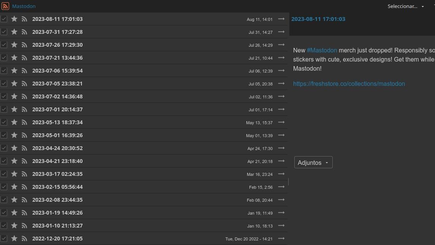The width and height of the screenshot is (435, 245).
Task: Expand the Adjuntos attachments dropdown
Action: 313,163
